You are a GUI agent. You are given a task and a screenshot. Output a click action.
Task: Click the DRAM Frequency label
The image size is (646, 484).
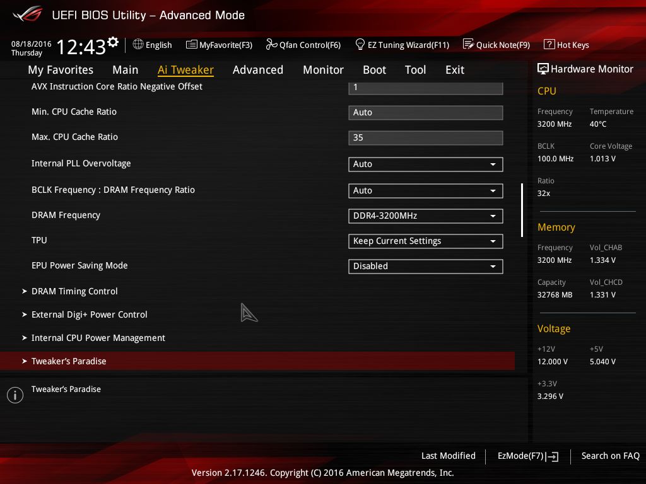click(x=66, y=216)
